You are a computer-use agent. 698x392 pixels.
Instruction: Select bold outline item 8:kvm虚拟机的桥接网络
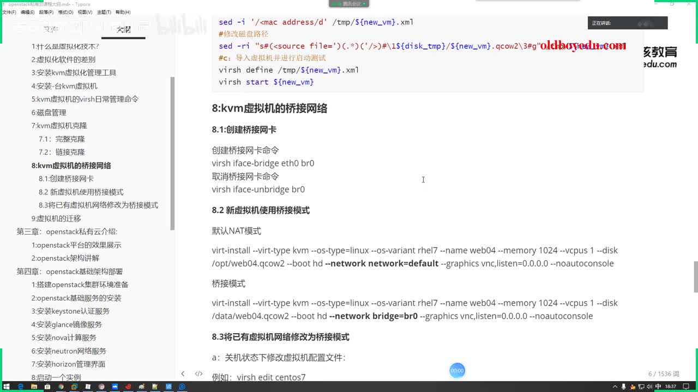71,166
